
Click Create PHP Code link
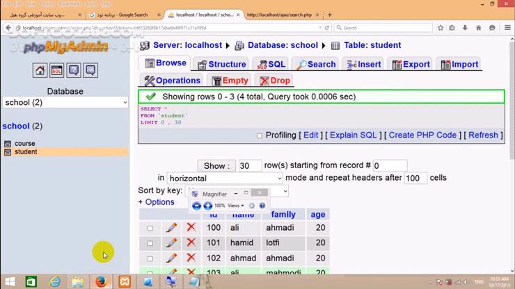[422, 135]
